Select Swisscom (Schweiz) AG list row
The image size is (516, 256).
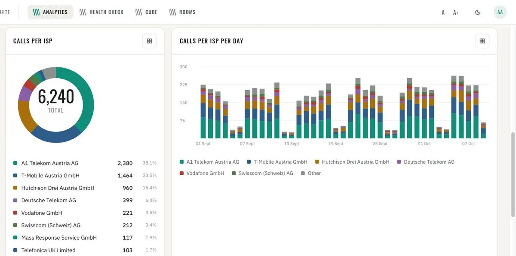click(x=85, y=226)
